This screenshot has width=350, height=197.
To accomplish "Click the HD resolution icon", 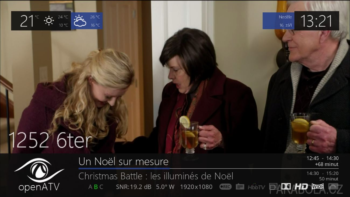I will [x=301, y=186].
